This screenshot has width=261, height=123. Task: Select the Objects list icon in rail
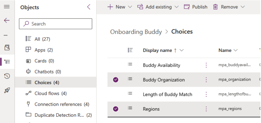[7, 61]
